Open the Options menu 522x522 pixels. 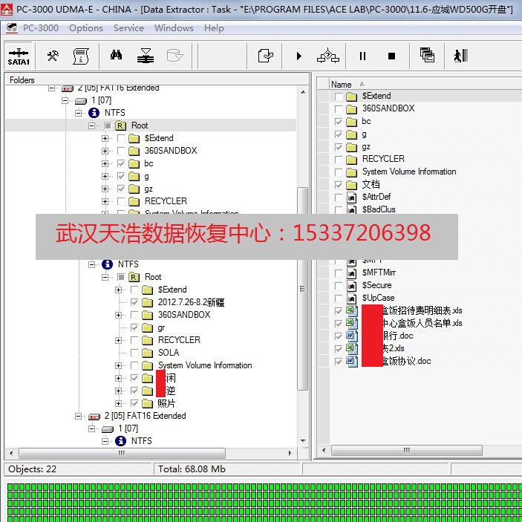tap(86, 28)
